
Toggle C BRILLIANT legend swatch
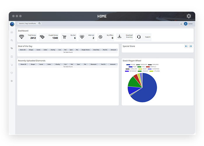coord(128,69)
